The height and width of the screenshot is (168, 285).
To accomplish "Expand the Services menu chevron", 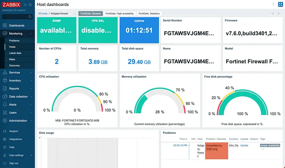I will click(x=31, y=73).
